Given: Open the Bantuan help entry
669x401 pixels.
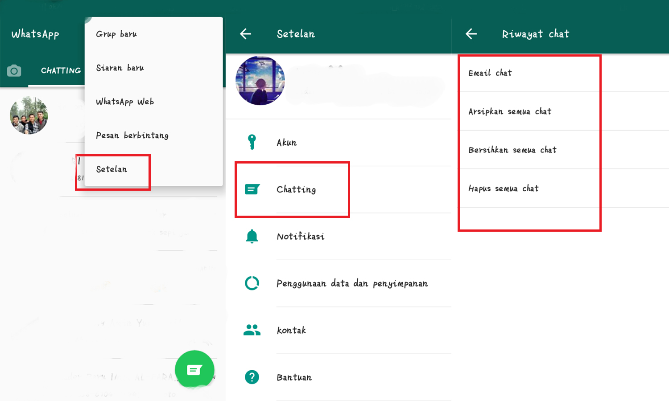Looking at the screenshot, I should pos(339,377).
